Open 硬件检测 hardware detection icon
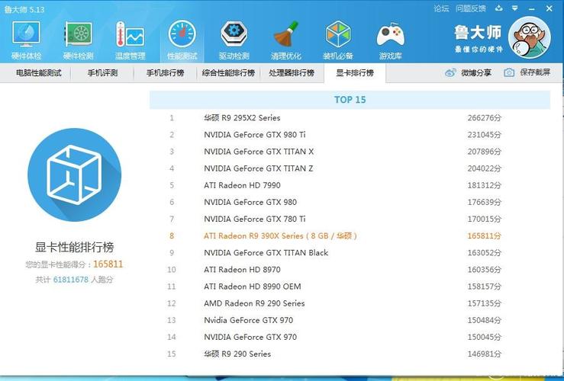The width and height of the screenshot is (564, 381). (x=78, y=40)
